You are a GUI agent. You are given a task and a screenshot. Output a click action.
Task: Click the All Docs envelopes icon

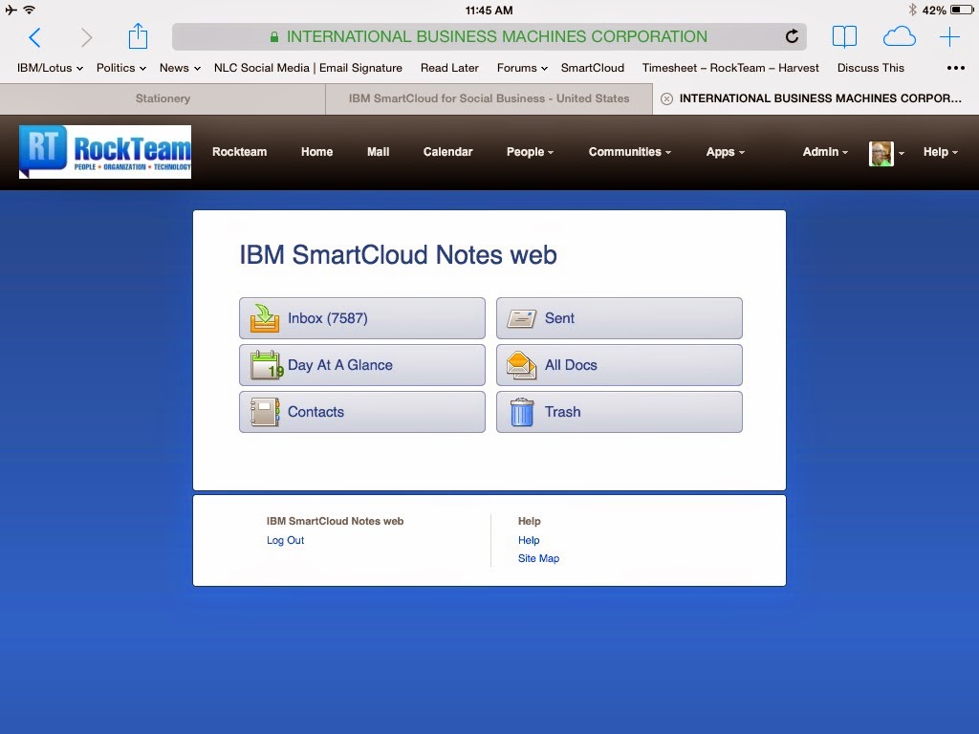coord(521,365)
